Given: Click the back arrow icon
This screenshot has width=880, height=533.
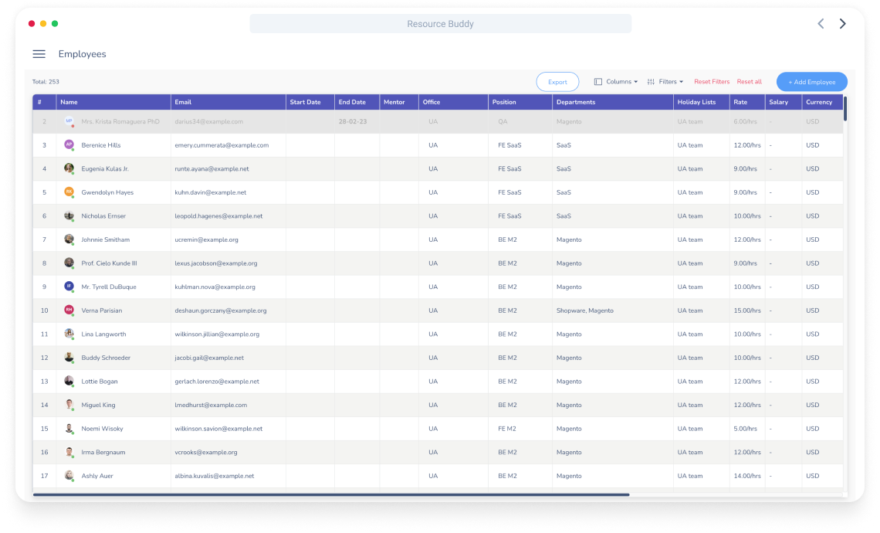Looking at the screenshot, I should pos(821,24).
